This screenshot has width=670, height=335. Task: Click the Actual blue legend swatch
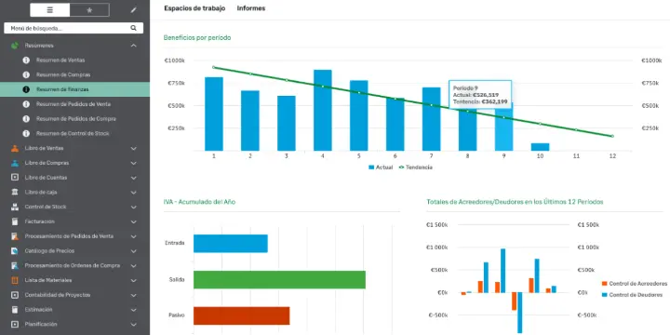pyautogui.click(x=371, y=167)
